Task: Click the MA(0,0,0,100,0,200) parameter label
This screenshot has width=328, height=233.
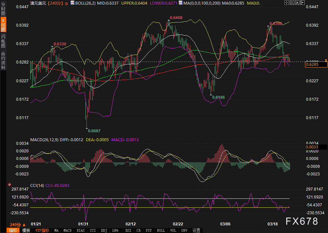Action: pos(202,3)
